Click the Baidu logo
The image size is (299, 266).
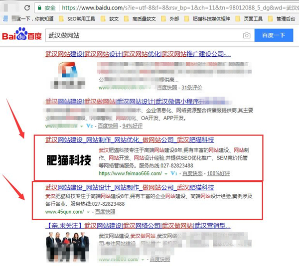[x=22, y=34]
